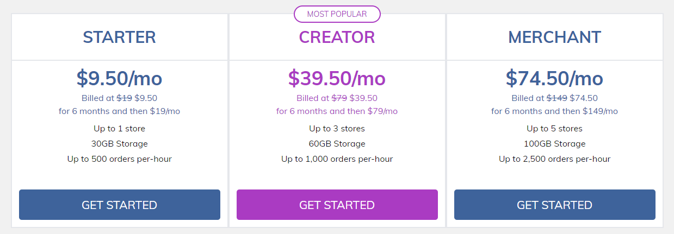Click 'for 6 months and then $79/mo' text
This screenshot has width=674, height=234.
tap(337, 111)
